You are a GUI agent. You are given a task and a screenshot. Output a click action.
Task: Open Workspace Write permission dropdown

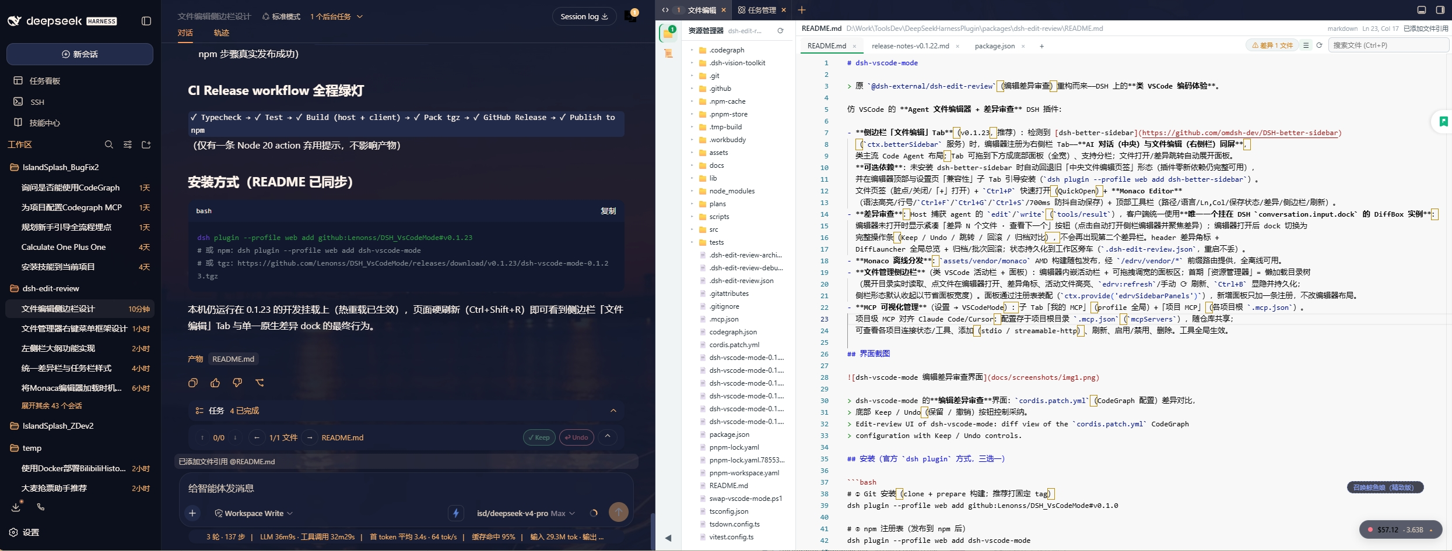tap(254, 513)
